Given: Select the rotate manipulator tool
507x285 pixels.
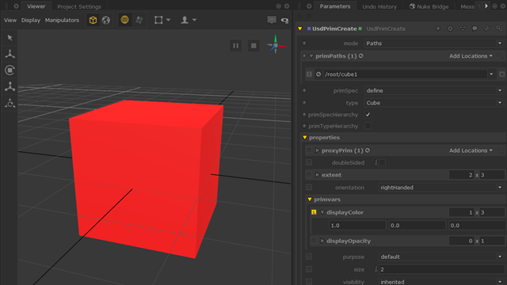Looking at the screenshot, I should tap(10, 70).
